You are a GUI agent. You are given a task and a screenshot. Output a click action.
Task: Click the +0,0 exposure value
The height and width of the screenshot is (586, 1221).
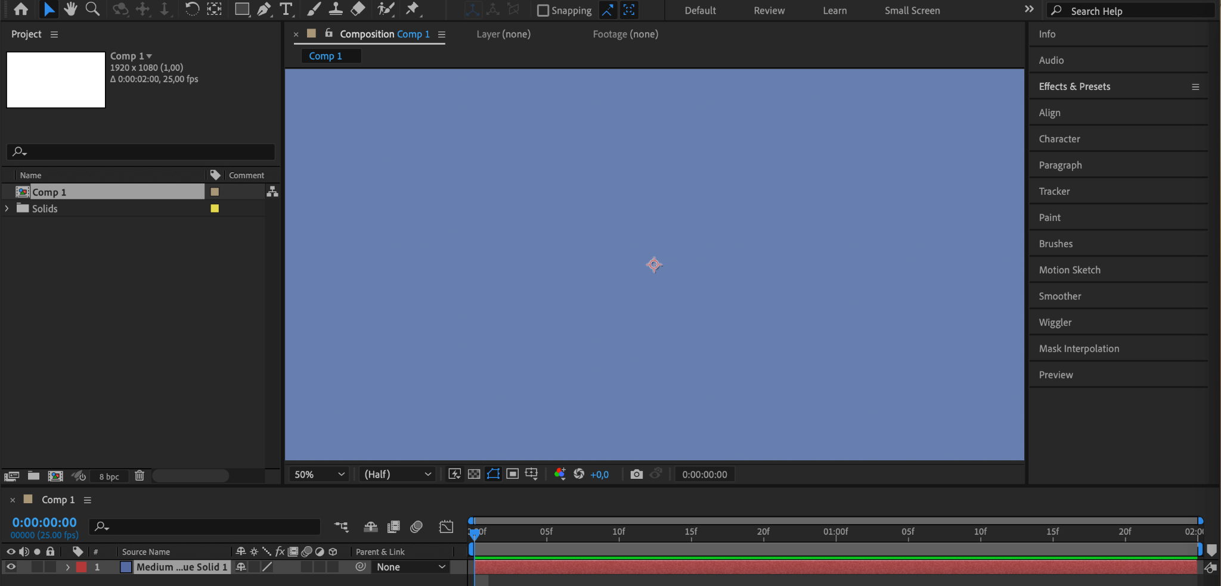599,475
